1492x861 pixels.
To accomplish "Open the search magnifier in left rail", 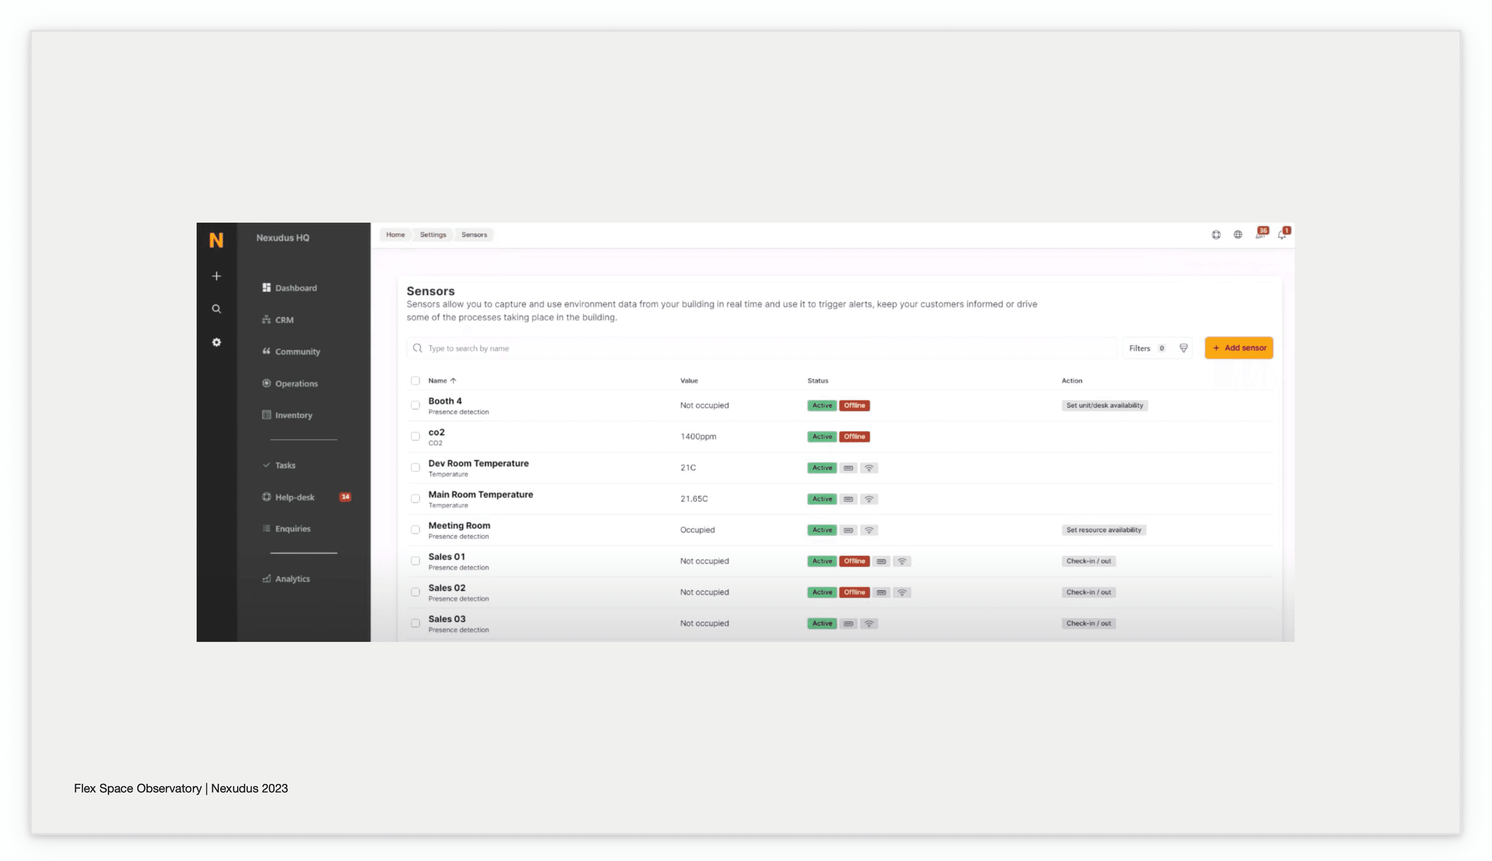I will click(x=217, y=309).
